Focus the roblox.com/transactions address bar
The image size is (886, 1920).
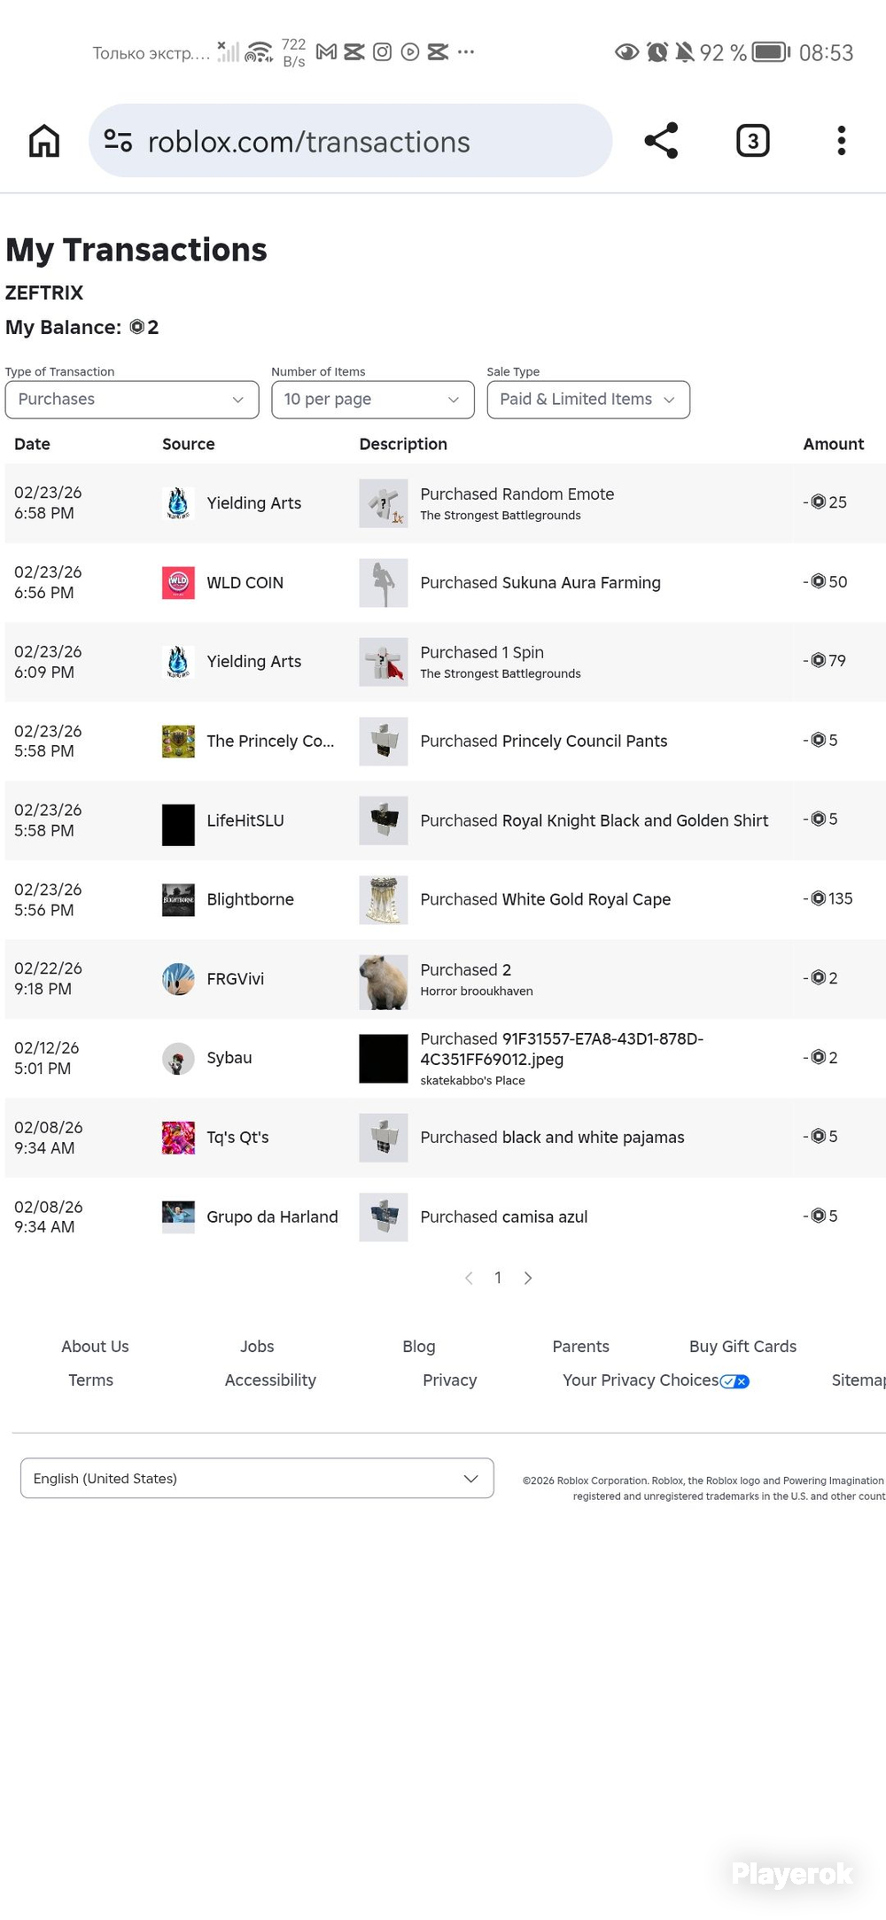[350, 141]
